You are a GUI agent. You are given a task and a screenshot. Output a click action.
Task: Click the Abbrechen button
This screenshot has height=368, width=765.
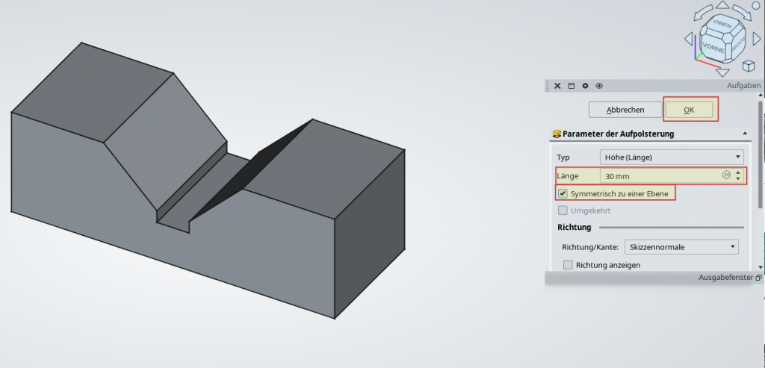[625, 110]
